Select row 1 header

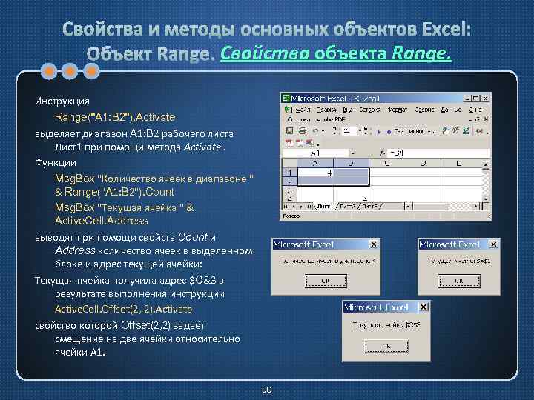coord(290,173)
